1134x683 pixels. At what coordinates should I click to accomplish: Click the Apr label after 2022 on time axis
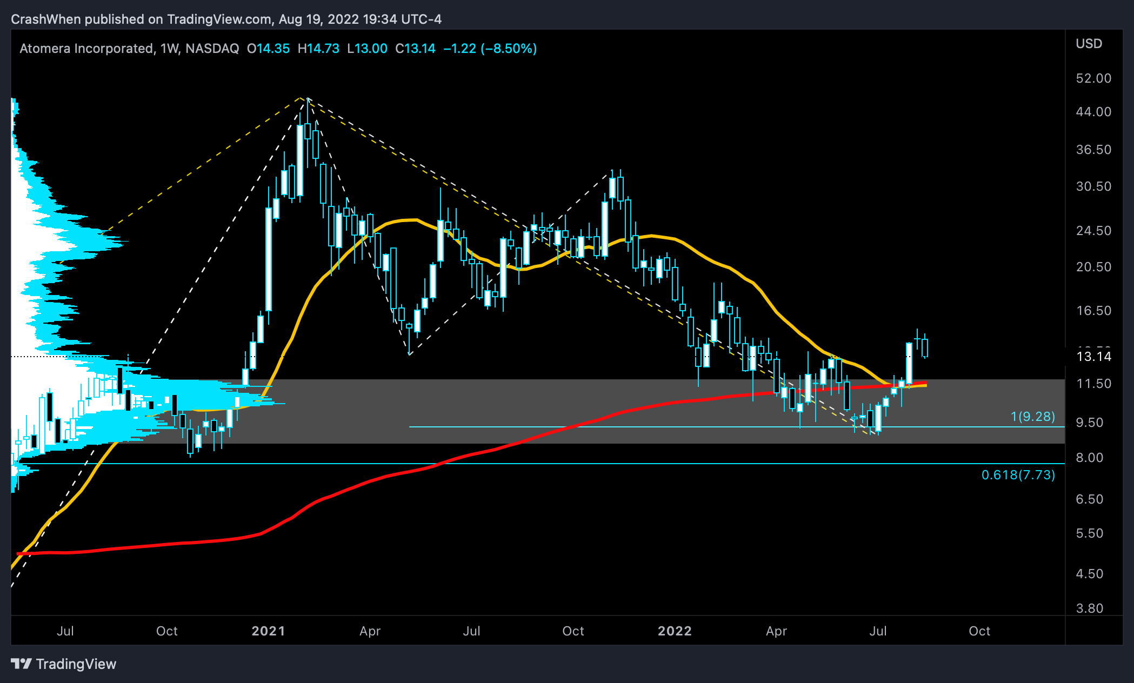[777, 631]
